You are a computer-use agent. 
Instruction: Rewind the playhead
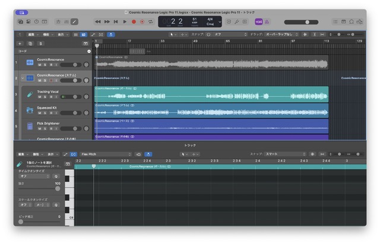click(98, 22)
